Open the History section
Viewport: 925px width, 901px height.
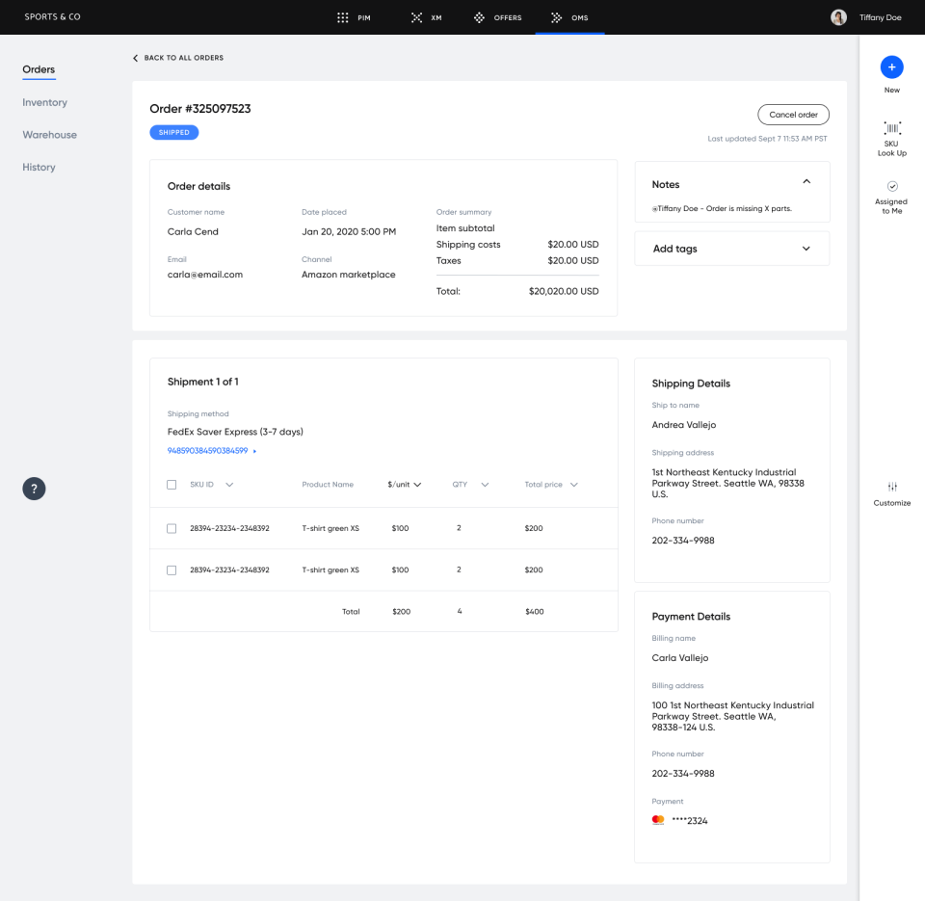click(39, 168)
